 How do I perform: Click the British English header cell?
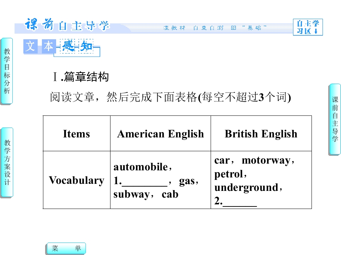pyautogui.click(x=261, y=134)
